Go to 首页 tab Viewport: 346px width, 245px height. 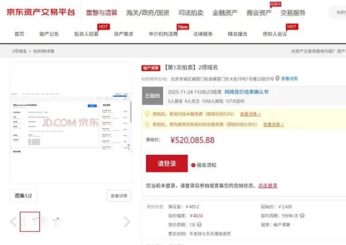tap(19, 34)
